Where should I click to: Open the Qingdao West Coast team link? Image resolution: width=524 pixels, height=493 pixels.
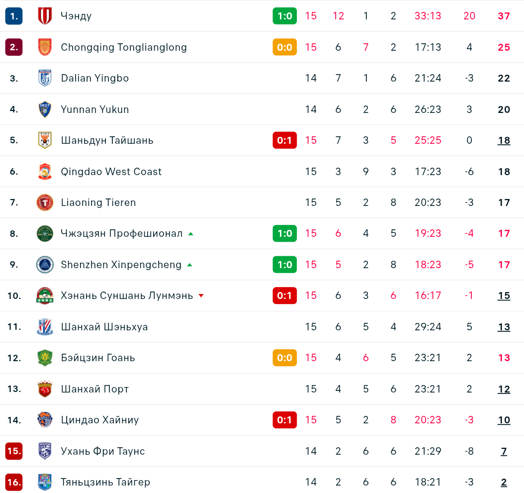(x=111, y=172)
